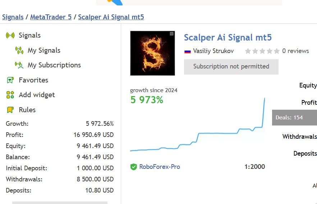Screen dimensions: 317x204
Task: Click the Russian flag icon
Action: tap(187, 51)
